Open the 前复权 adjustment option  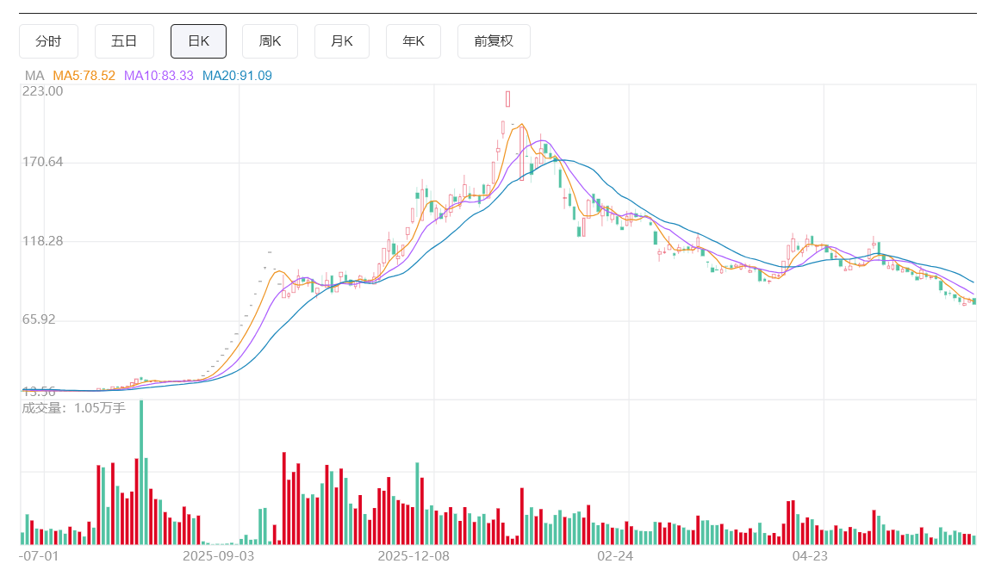tap(494, 41)
